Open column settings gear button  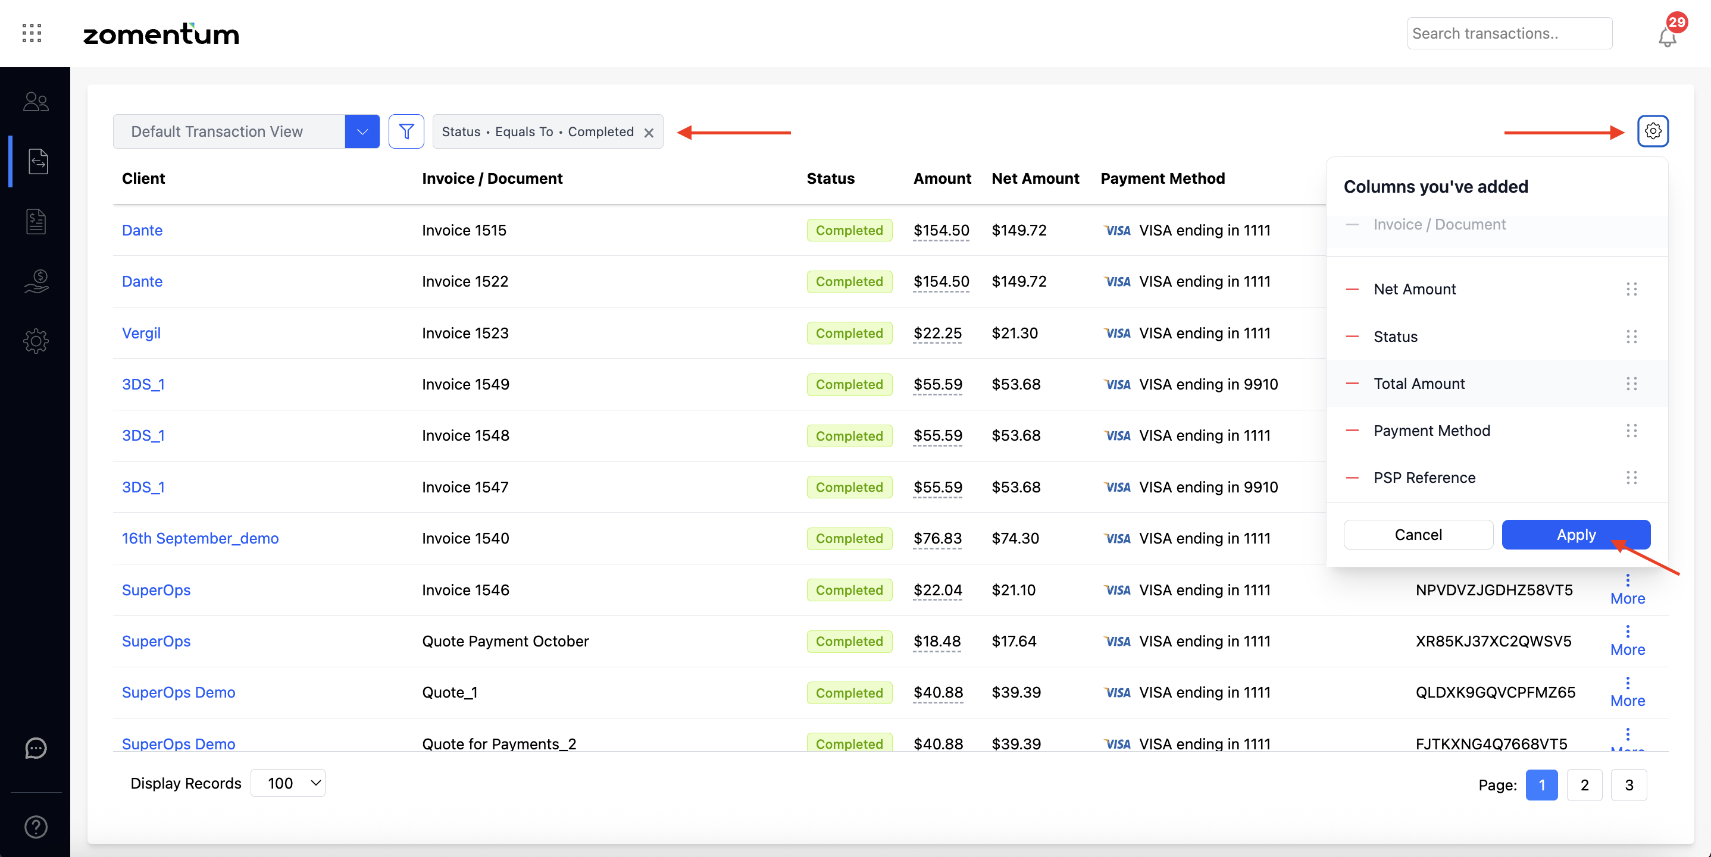(1653, 131)
